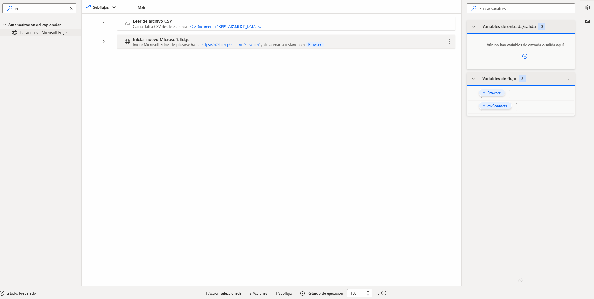Click the count badge 0 of input/output variables
This screenshot has height=299, width=594.
point(542,26)
